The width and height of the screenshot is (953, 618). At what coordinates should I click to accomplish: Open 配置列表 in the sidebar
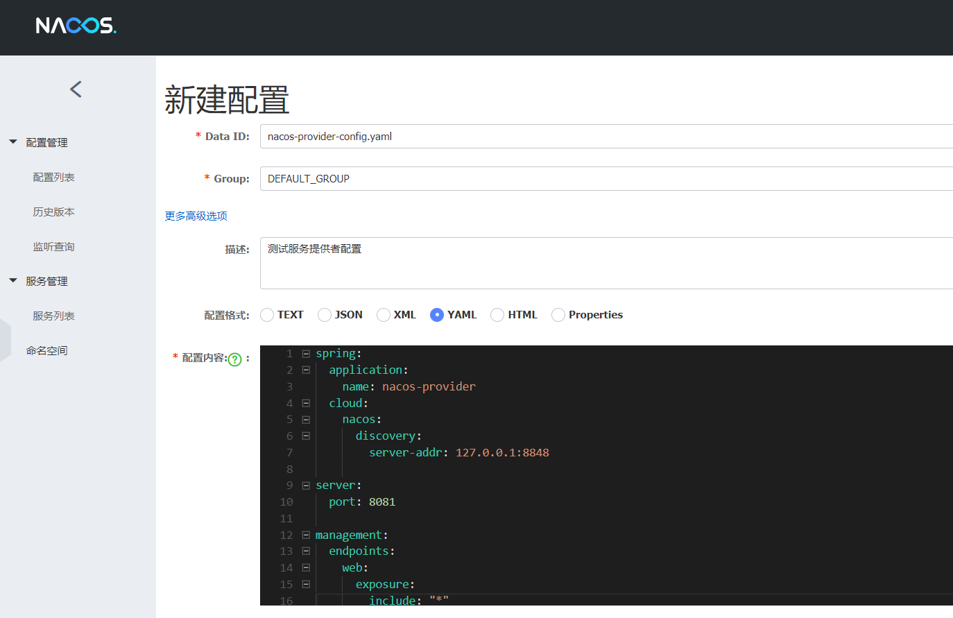click(x=53, y=177)
